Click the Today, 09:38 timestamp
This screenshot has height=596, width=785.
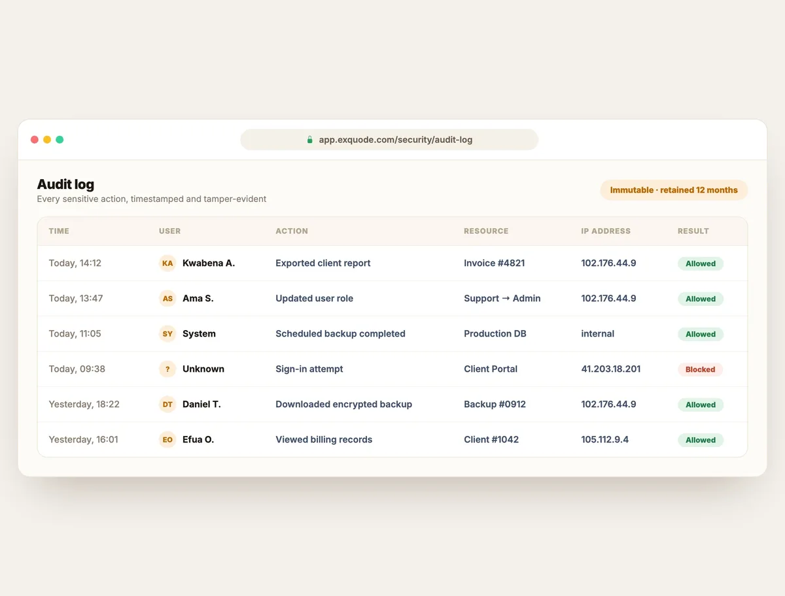coord(77,369)
